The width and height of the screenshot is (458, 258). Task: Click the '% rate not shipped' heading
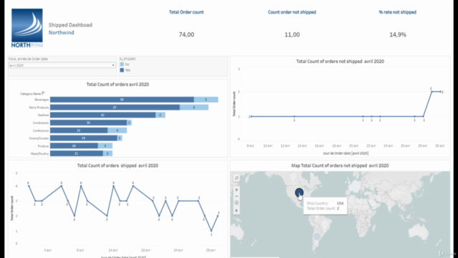point(398,12)
